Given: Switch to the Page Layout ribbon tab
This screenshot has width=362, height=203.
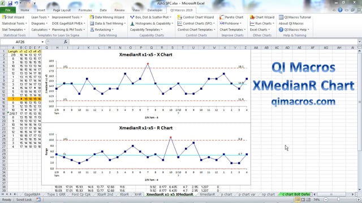Looking at the screenshot, I should tap(62, 10).
